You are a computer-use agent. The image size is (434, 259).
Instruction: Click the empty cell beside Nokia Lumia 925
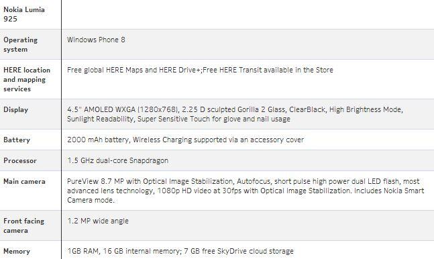[x=248, y=14]
